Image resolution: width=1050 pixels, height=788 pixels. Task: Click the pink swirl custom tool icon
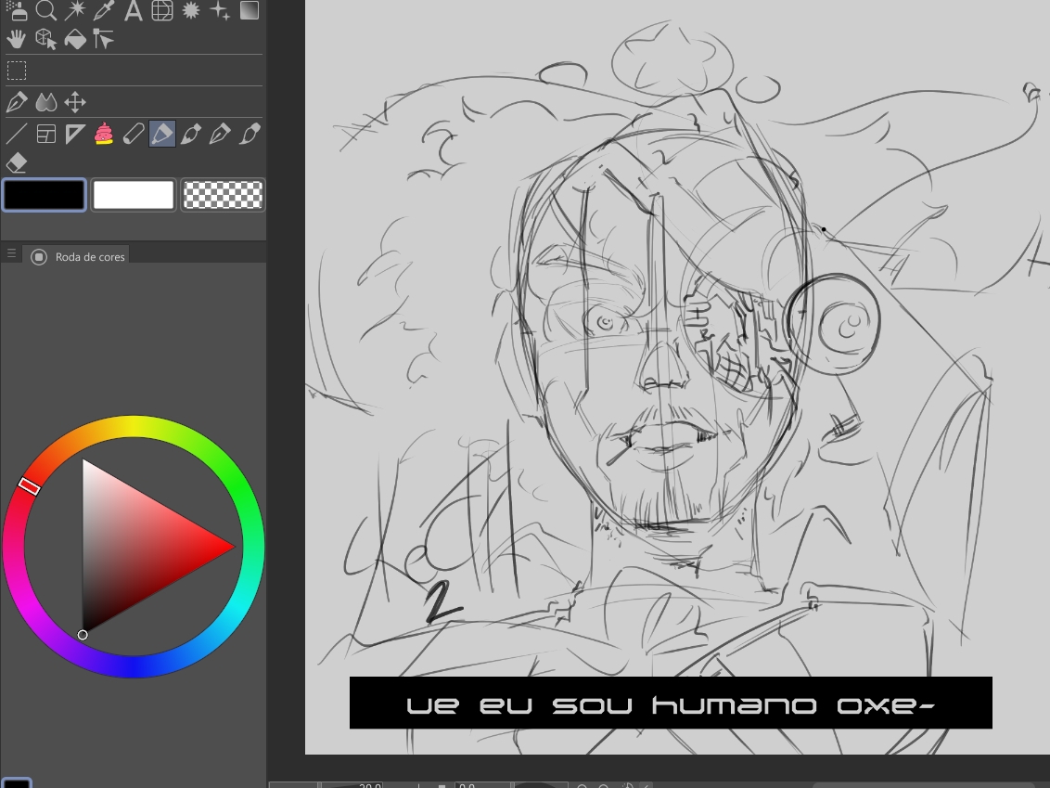click(104, 134)
